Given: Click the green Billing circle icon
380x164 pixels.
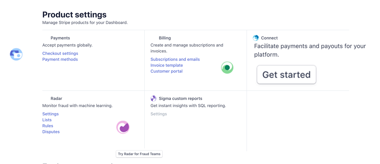Looking at the screenshot, I should (227, 68).
